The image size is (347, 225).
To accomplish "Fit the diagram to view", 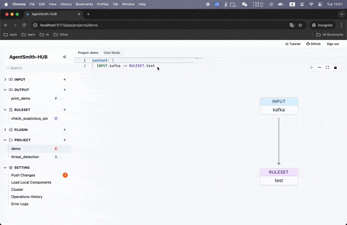I will pyautogui.click(x=327, y=68).
